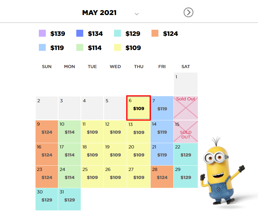
Task: Click the $139 purple legend swatch
Action: click(42, 33)
